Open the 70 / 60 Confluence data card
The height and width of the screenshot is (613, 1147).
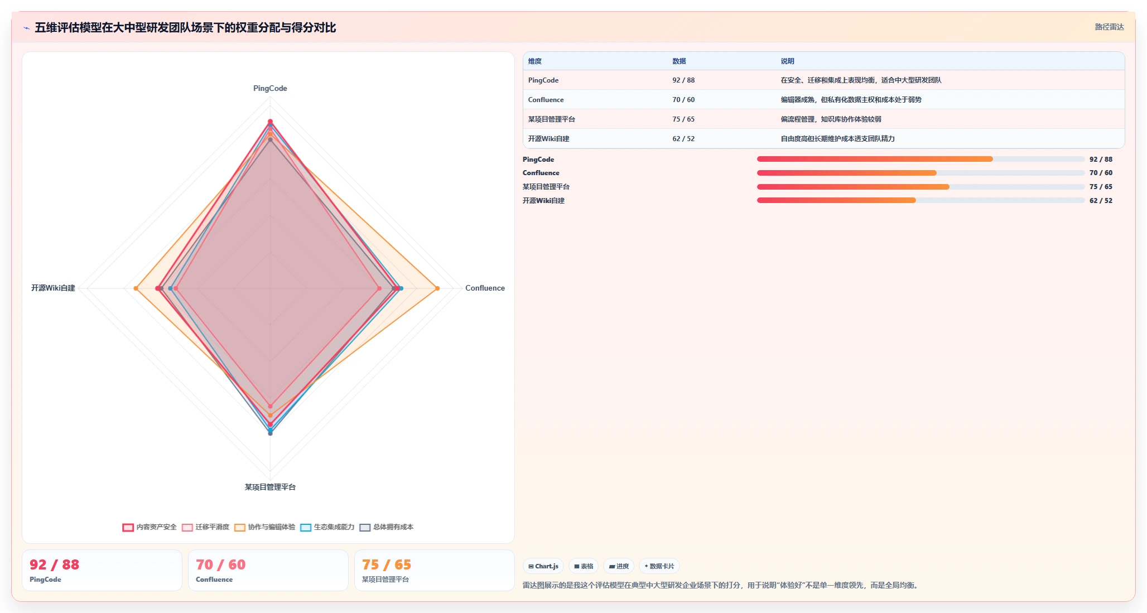tap(268, 570)
